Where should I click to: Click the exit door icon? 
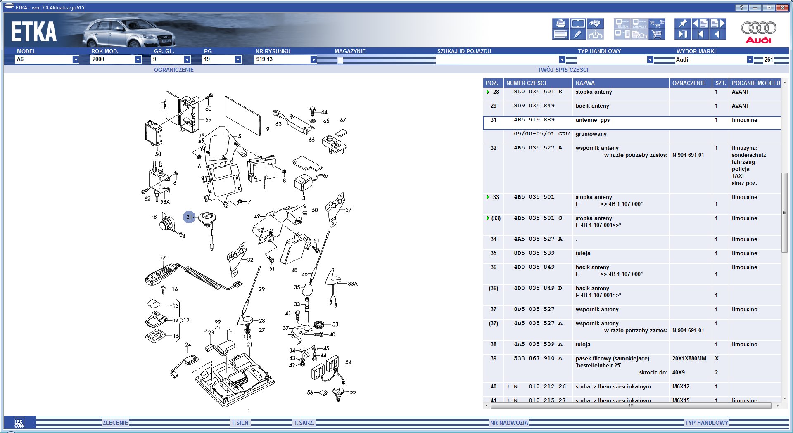[683, 34]
